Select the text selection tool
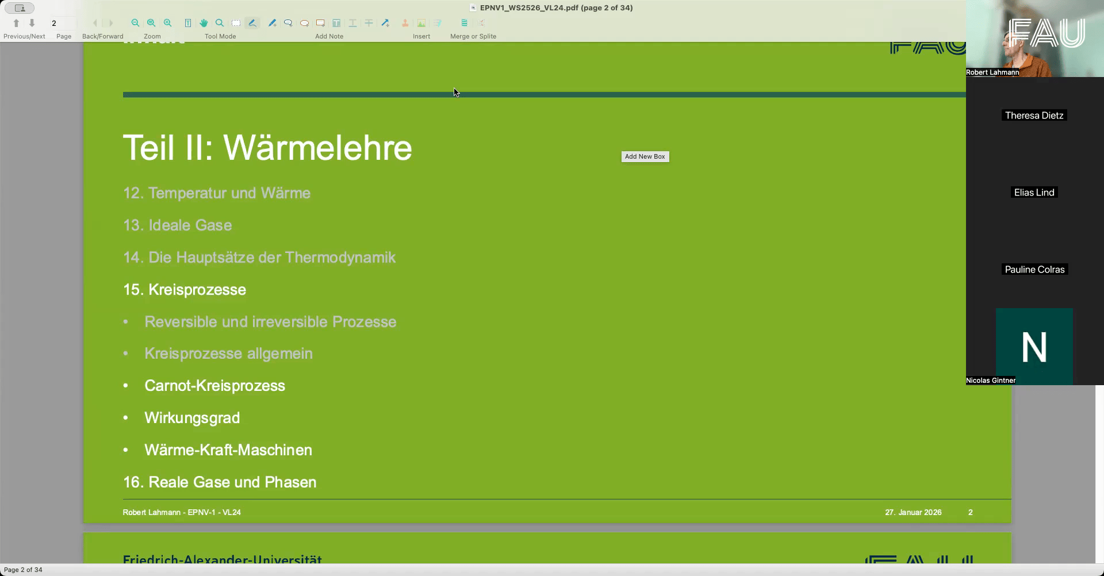 point(188,23)
